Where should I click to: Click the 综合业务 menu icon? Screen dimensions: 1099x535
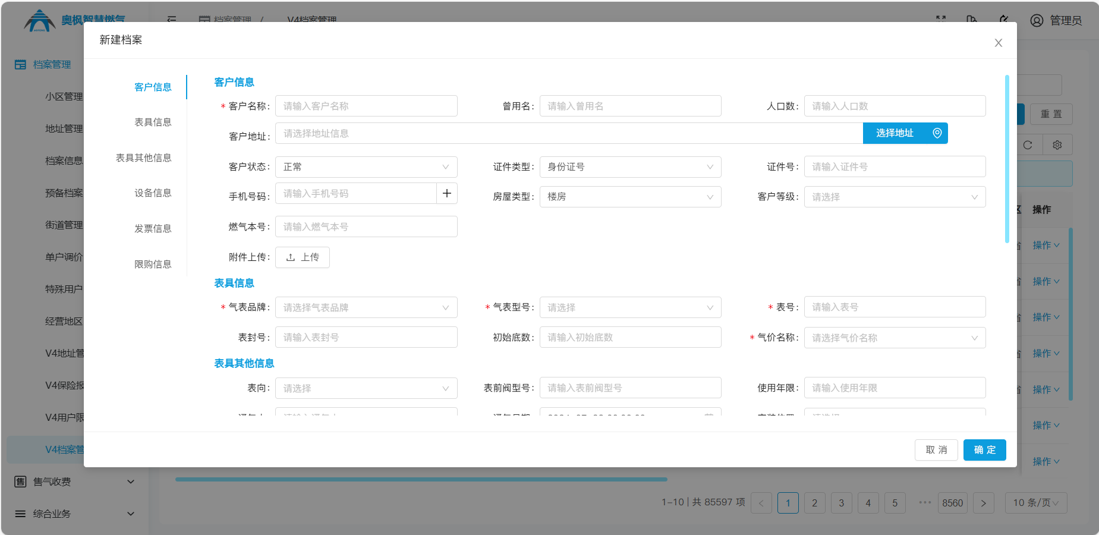click(x=20, y=514)
